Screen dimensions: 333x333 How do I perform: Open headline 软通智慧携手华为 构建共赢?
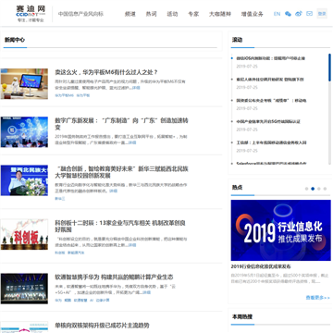[x=114, y=277]
